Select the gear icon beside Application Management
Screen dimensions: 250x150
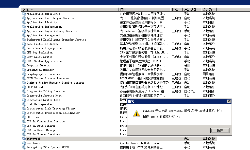coord(24,35)
